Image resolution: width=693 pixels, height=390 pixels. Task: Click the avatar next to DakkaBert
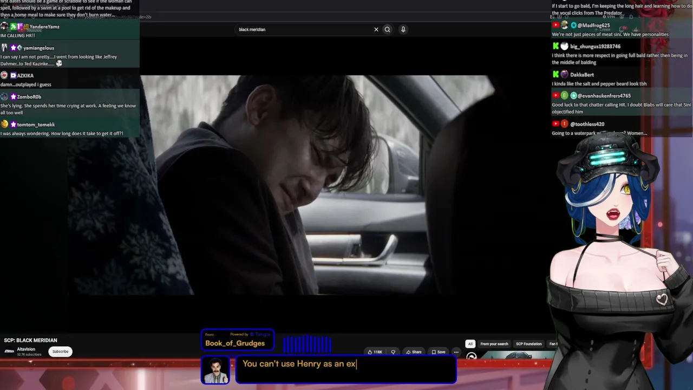564,74
